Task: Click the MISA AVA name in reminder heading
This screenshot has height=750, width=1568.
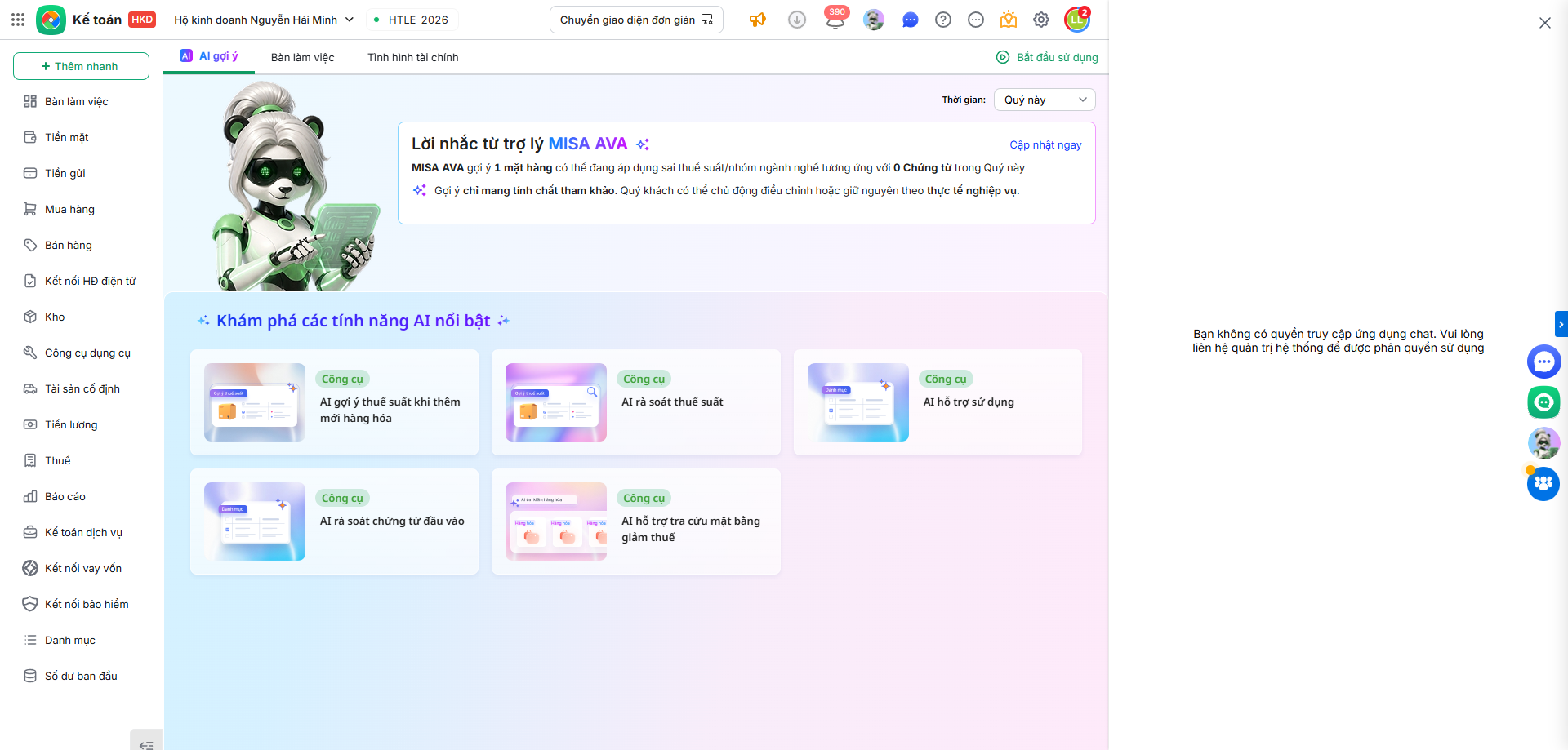Action: coord(588,144)
